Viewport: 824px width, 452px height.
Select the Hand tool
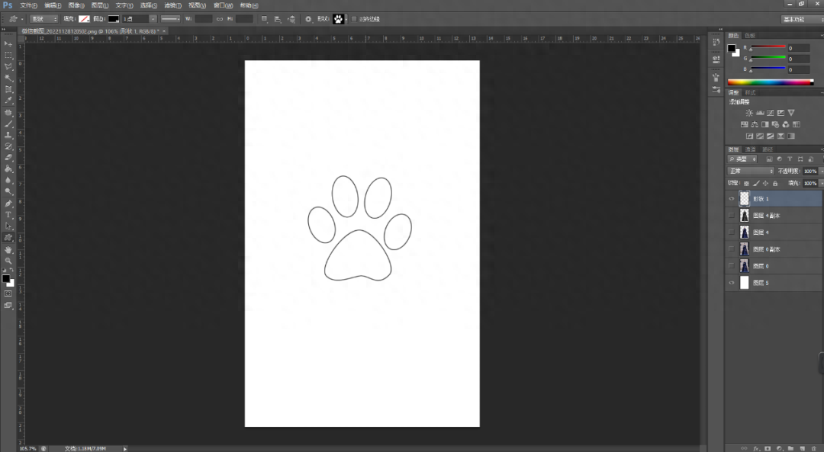(8, 249)
